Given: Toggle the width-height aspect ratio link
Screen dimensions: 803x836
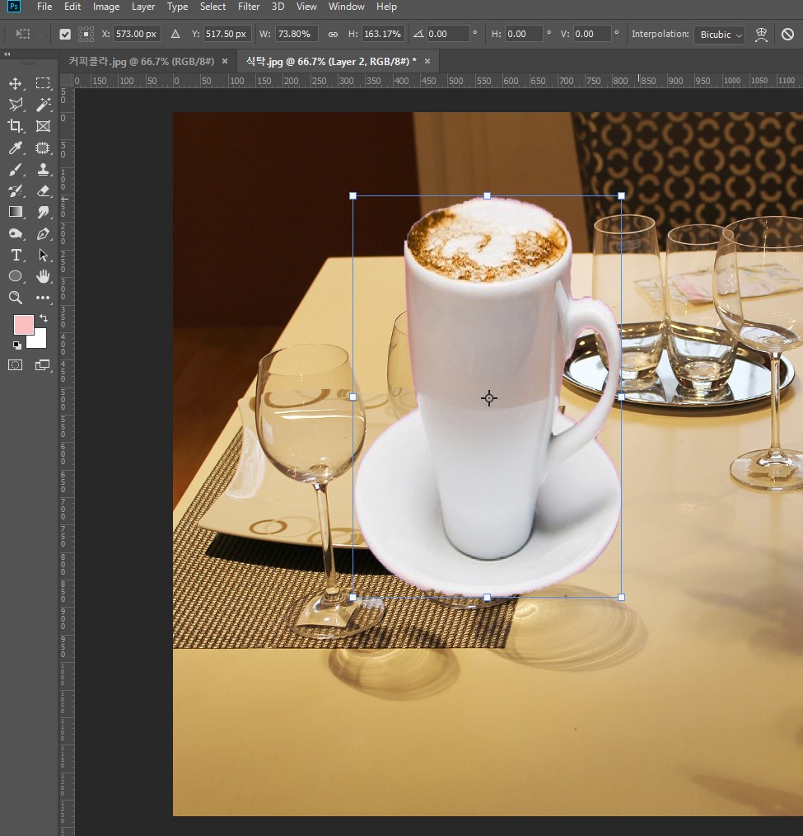Looking at the screenshot, I should click(333, 35).
